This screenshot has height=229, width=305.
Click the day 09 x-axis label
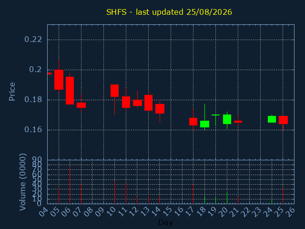tap(100, 212)
